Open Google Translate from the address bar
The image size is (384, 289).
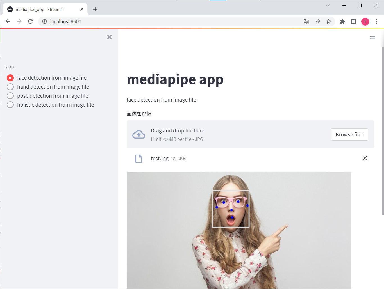tap(306, 21)
